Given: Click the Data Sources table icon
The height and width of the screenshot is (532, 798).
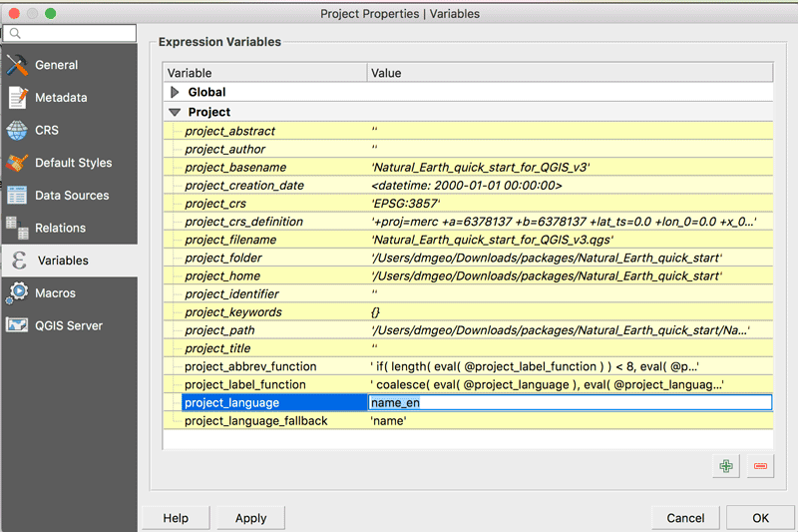Looking at the screenshot, I should click(17, 196).
